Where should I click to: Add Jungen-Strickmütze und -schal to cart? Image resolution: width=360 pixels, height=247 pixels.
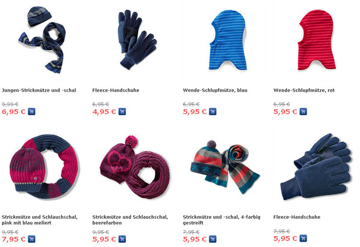point(32,112)
